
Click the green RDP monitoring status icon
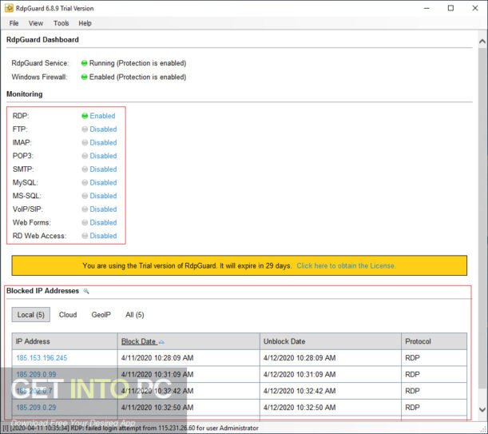click(x=85, y=116)
